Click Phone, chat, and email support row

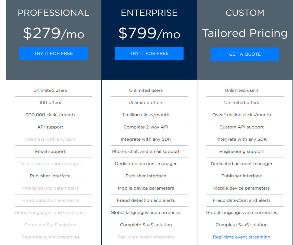click(146, 151)
